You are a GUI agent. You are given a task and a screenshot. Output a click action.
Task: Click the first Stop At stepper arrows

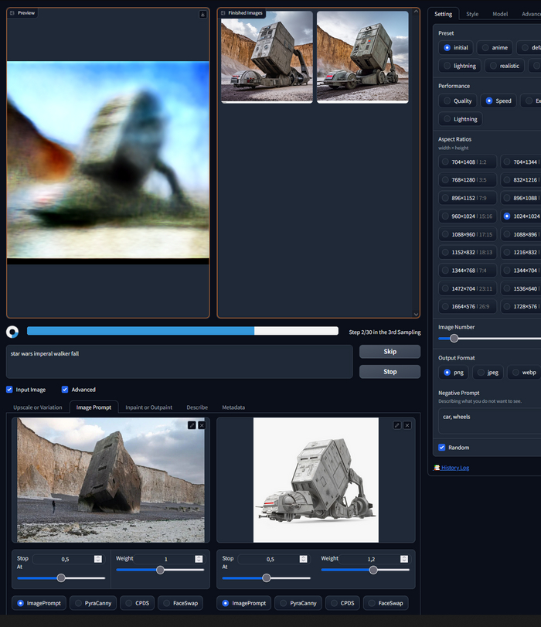click(x=98, y=559)
